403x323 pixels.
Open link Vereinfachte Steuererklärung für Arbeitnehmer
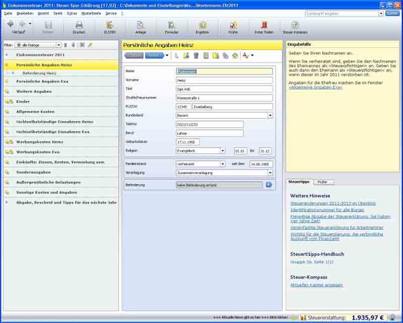pyautogui.click(x=337, y=228)
